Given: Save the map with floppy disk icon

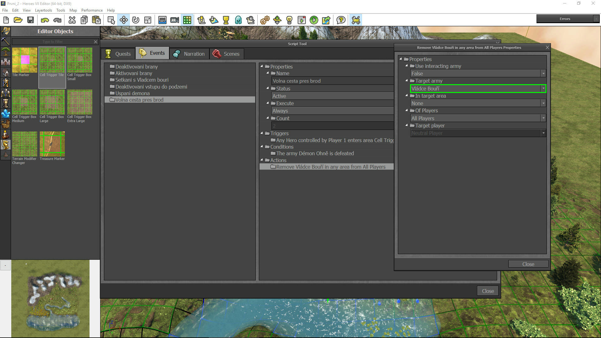Looking at the screenshot, I should 30,20.
